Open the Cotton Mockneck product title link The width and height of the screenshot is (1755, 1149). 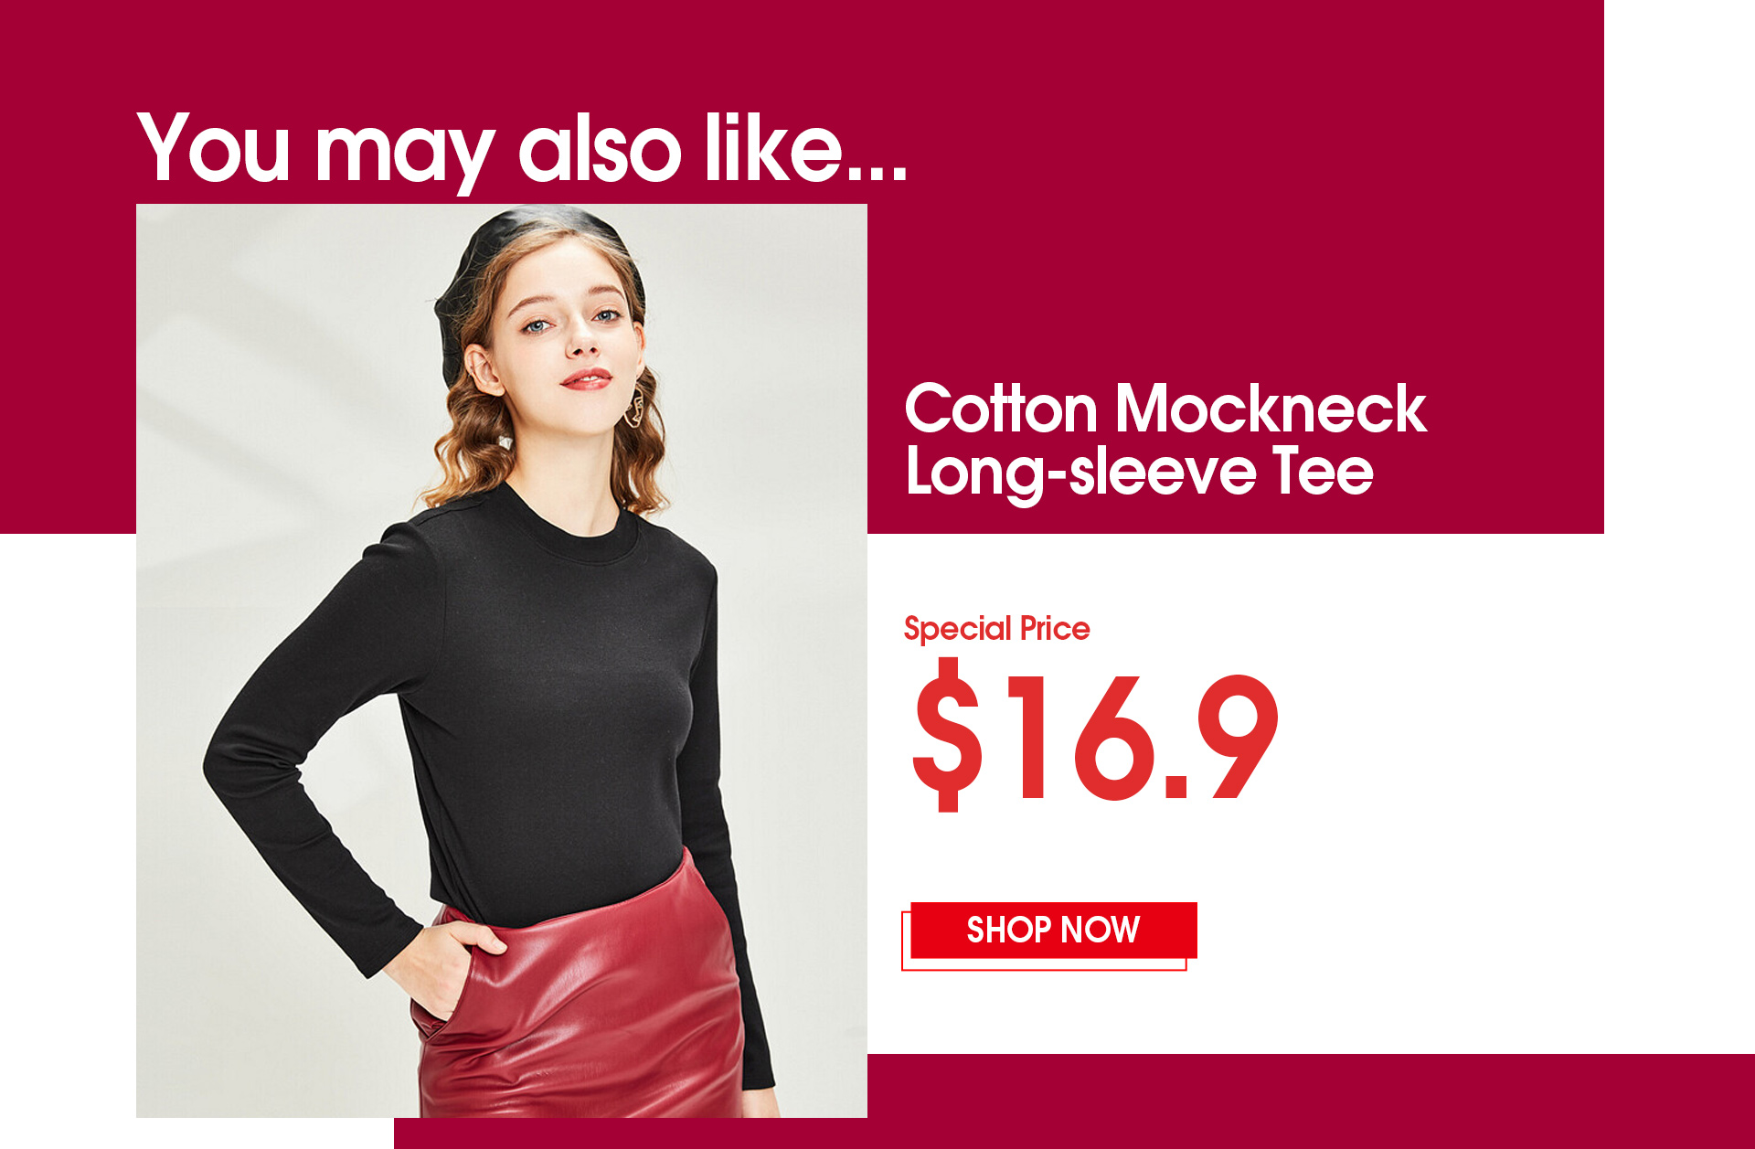click(x=1165, y=409)
